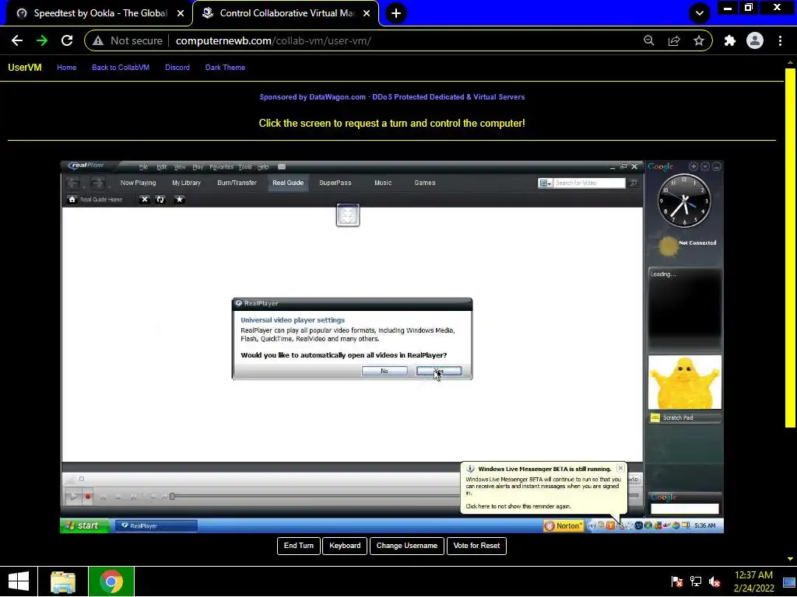Viewport: 797px width, 597px height.
Task: Bookmark this page with star icon
Action: pos(699,40)
